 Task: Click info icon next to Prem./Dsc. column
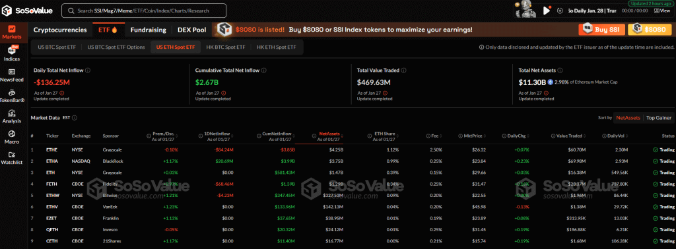149,136
